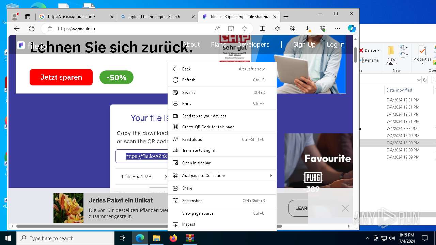Click the -50% green badge
The width and height of the screenshot is (436, 245).
[x=116, y=78]
